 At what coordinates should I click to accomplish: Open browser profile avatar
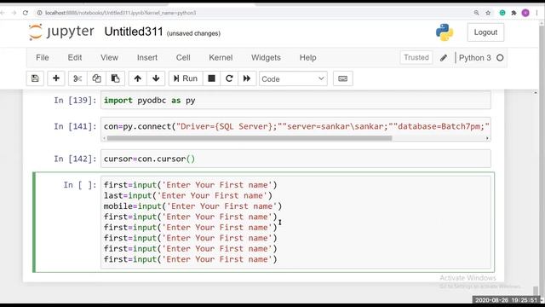[x=525, y=13]
